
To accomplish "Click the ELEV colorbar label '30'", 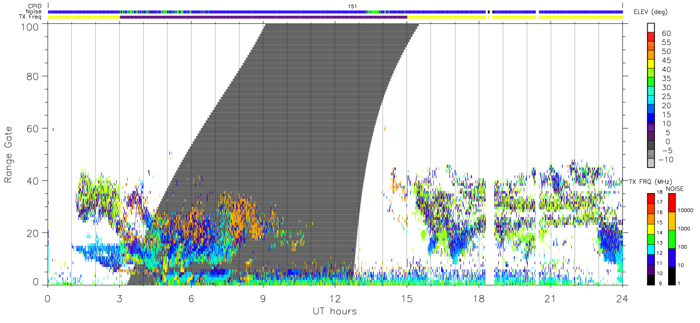I will (666, 87).
